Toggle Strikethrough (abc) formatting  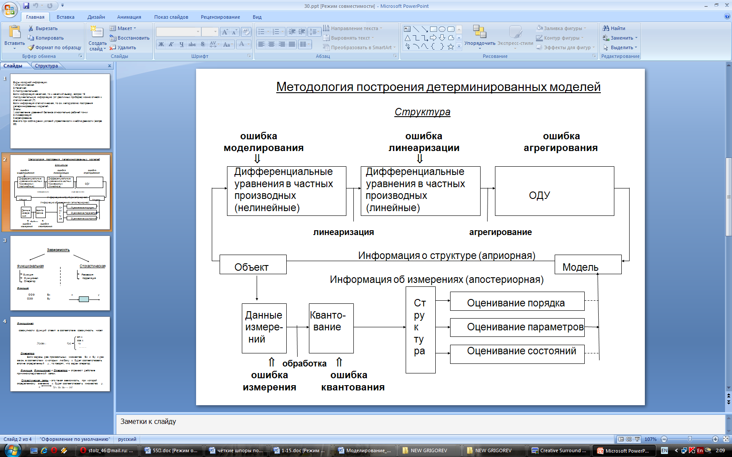tap(192, 44)
